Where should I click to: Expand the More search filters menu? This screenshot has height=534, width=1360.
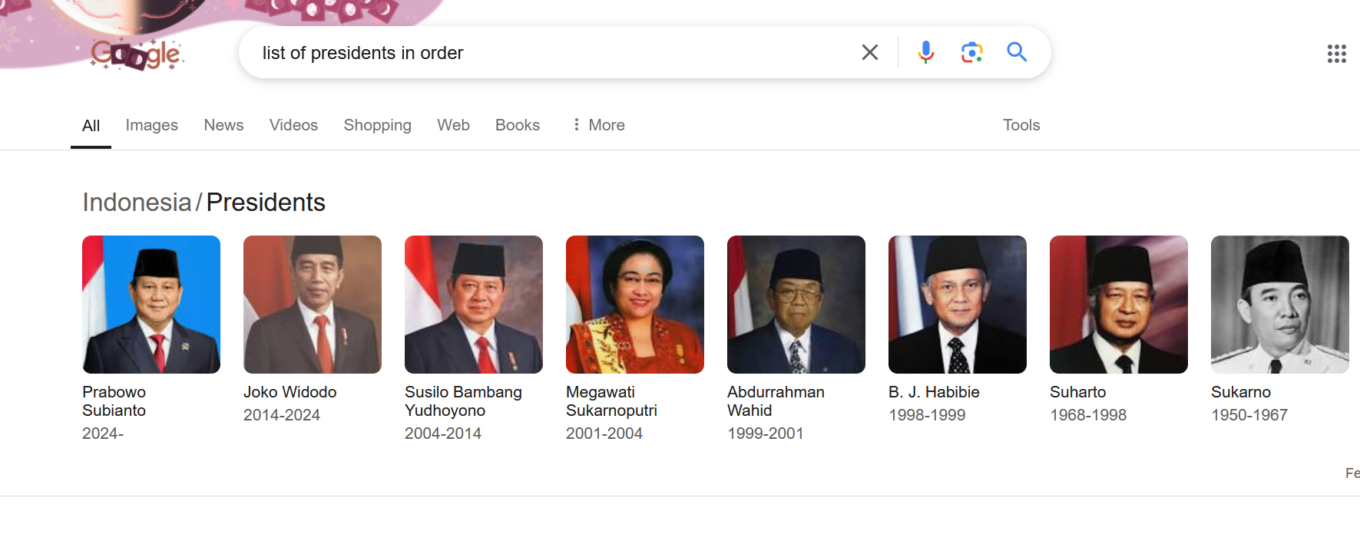click(599, 125)
